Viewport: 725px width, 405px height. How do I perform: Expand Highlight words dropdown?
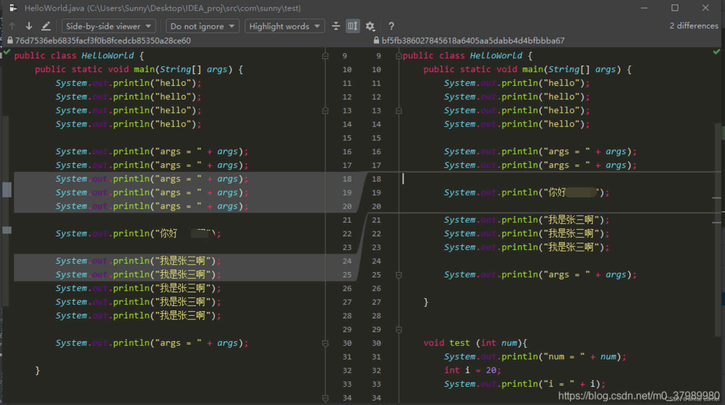284,26
